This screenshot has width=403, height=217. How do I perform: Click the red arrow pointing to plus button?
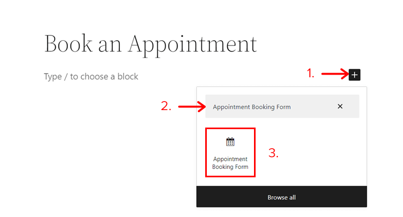(x=335, y=74)
